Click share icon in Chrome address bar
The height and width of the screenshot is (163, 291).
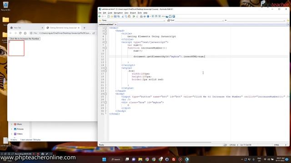[94, 33]
